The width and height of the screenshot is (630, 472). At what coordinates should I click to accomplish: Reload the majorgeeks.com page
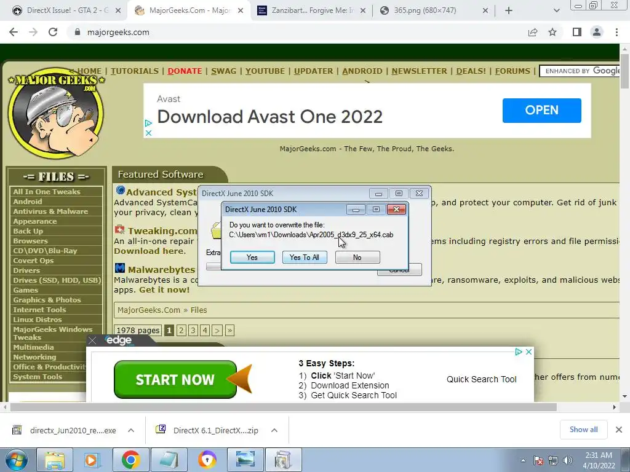pos(53,32)
